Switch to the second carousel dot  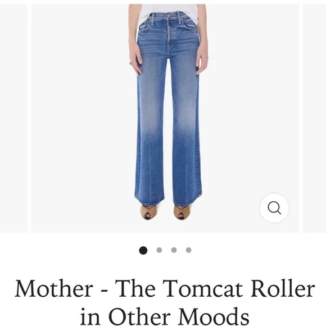159,250
